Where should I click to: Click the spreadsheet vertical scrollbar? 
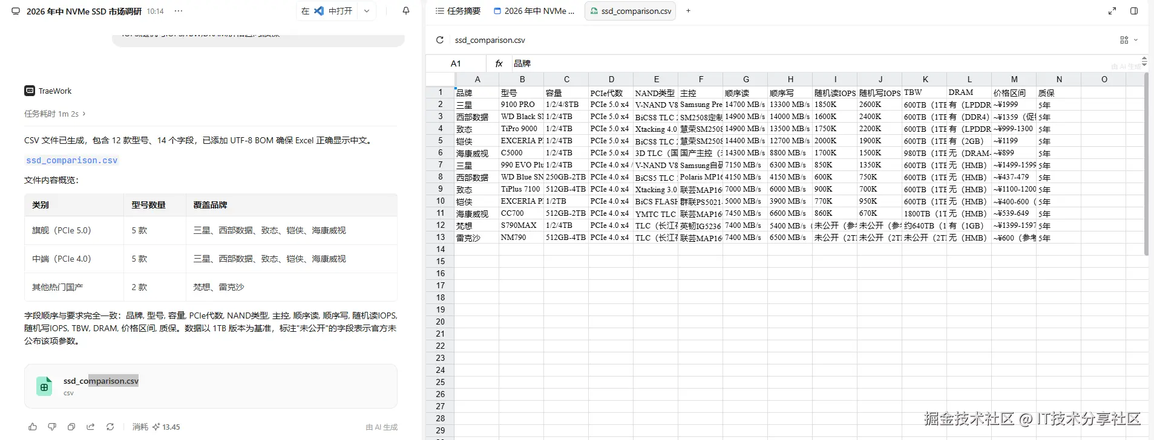(x=1146, y=163)
